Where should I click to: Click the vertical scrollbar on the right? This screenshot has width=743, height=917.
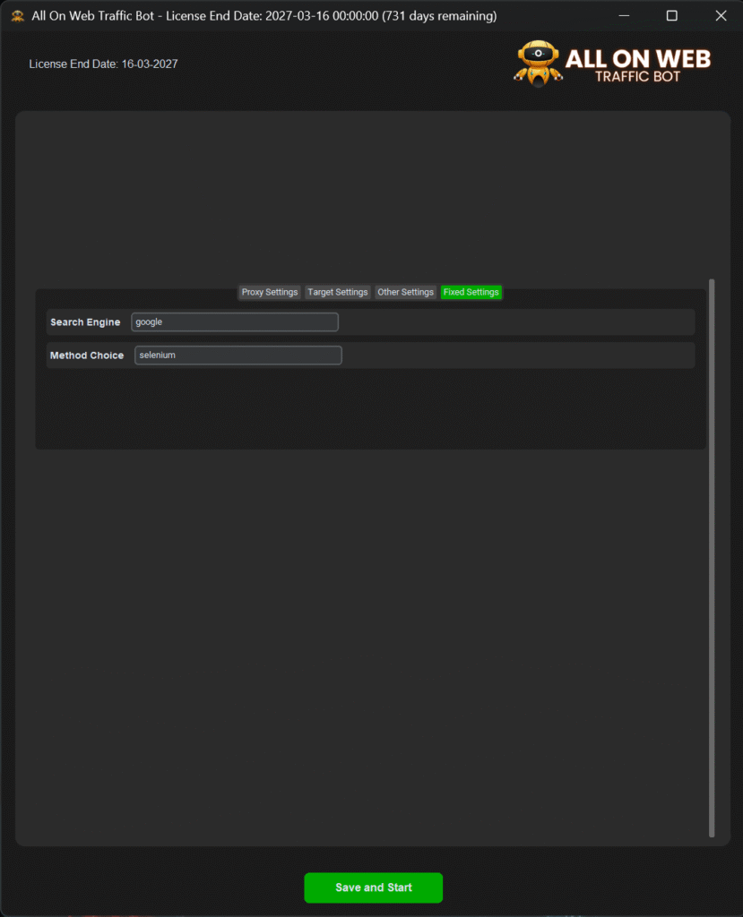point(712,555)
